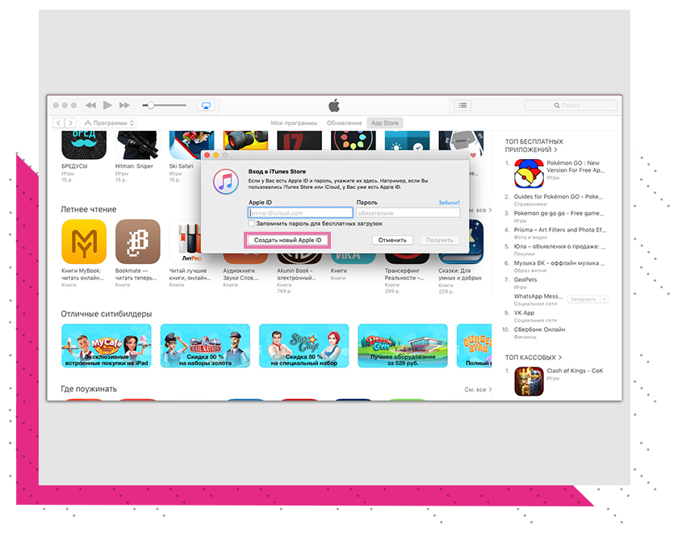Open the Dream Gym banner
678x533 pixels.
point(403,346)
